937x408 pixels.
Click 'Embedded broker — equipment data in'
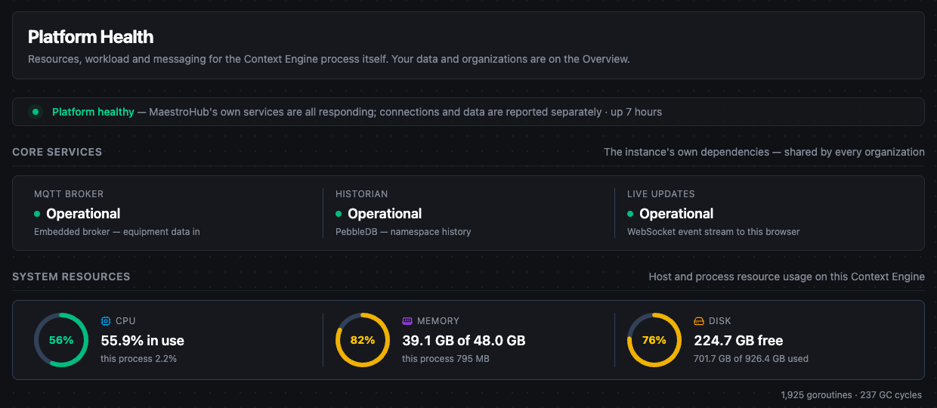click(x=117, y=232)
